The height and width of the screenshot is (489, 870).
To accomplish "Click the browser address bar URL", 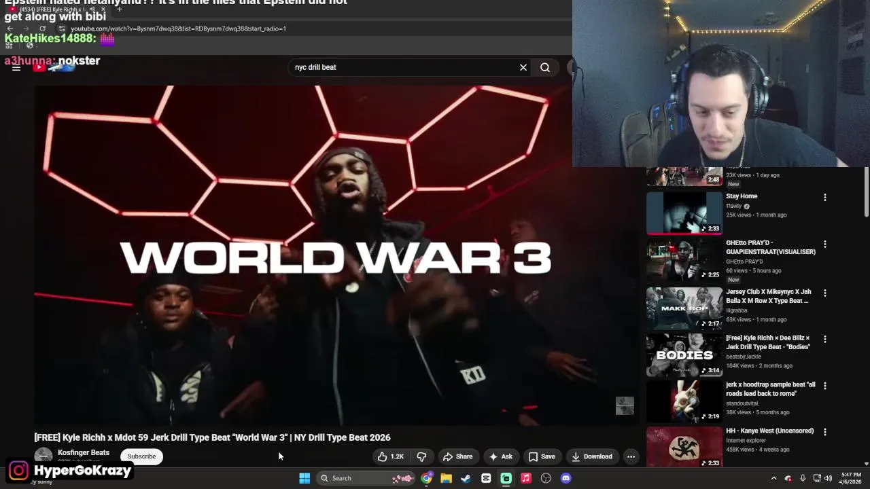I will coord(178,29).
